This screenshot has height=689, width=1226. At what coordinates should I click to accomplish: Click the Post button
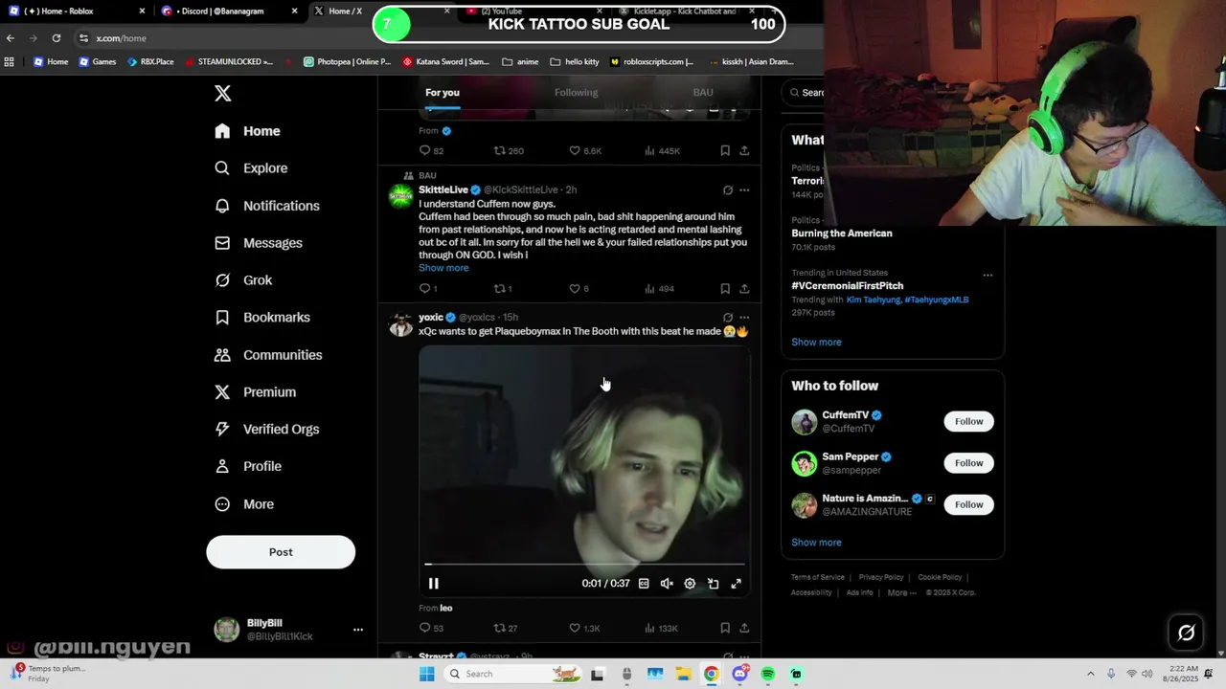point(281,552)
